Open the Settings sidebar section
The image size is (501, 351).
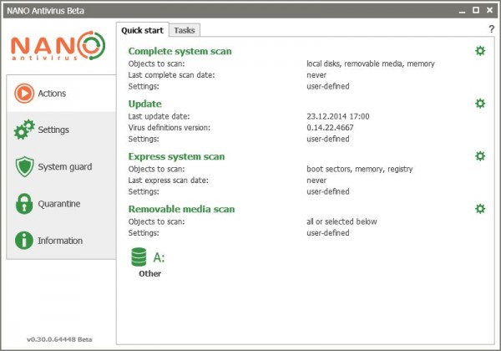61,130
